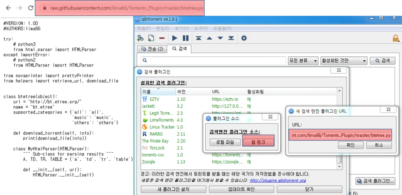This screenshot has height=195, width=402.
Task: Click the magnifier icon in search field
Action: (x=144, y=61)
